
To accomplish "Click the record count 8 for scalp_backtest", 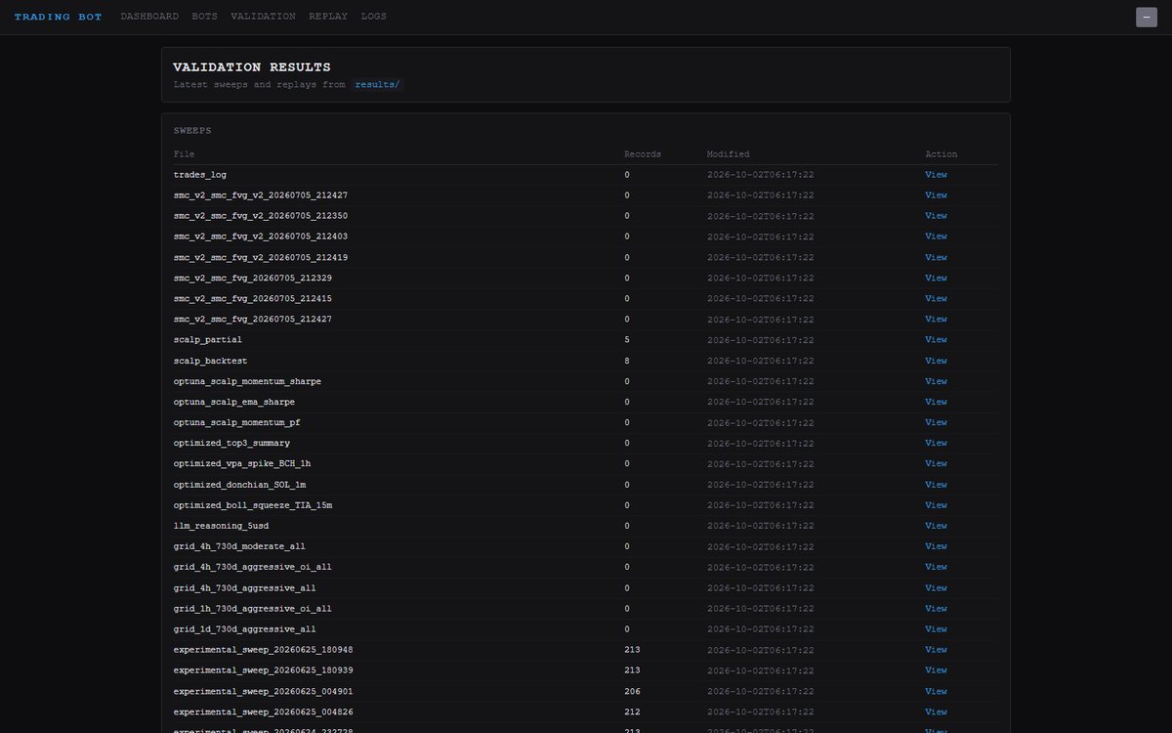I will pos(627,361).
